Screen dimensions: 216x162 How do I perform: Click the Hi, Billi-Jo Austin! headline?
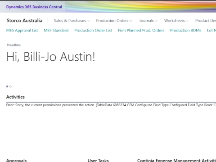[x=51, y=57]
